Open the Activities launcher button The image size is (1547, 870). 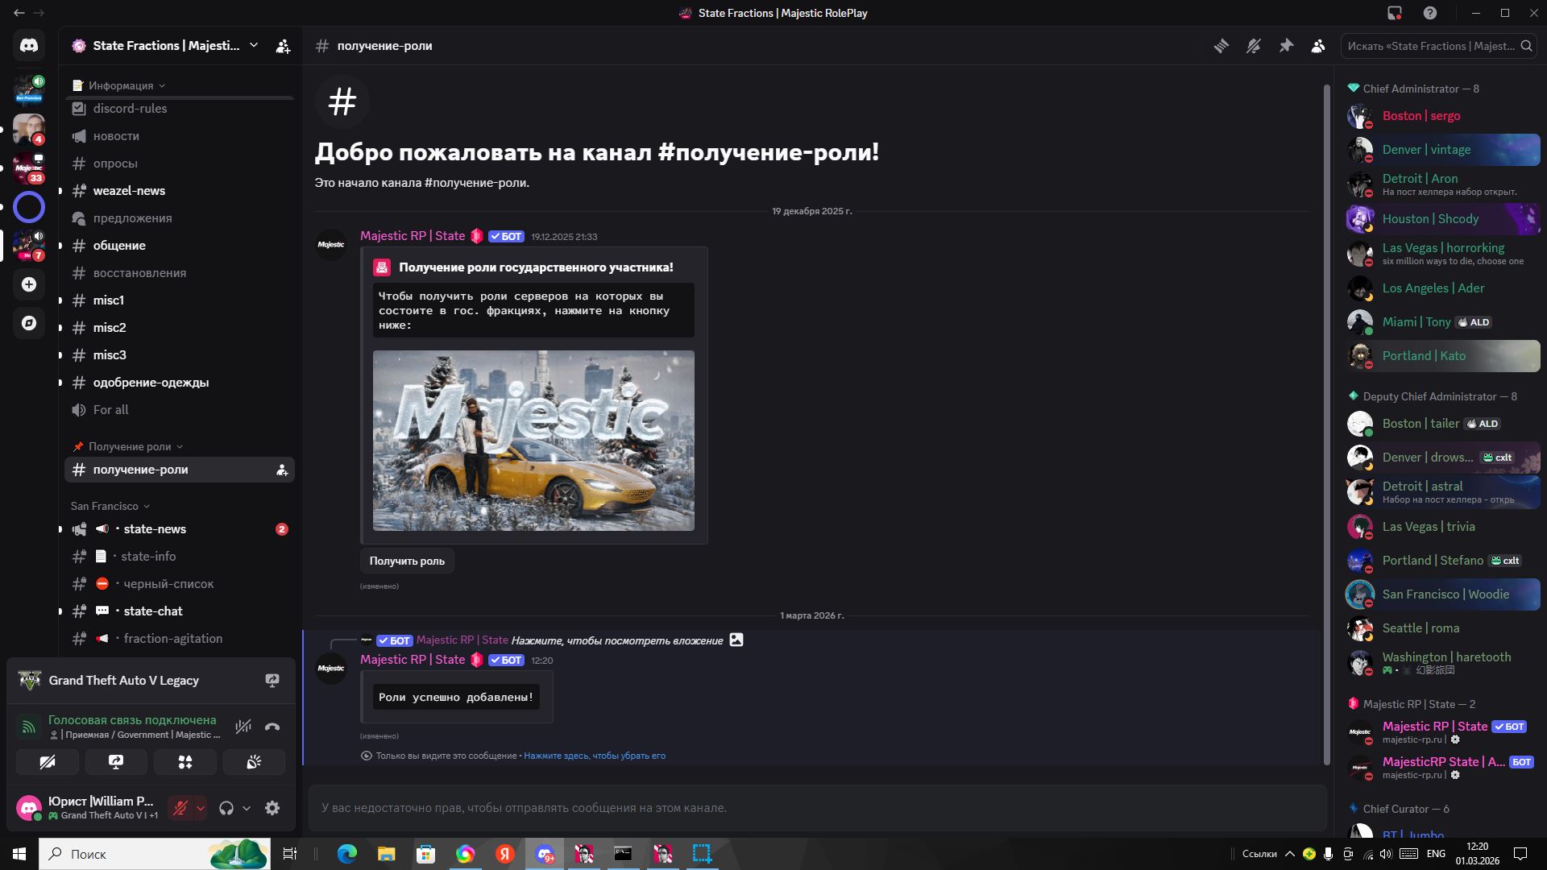185,762
